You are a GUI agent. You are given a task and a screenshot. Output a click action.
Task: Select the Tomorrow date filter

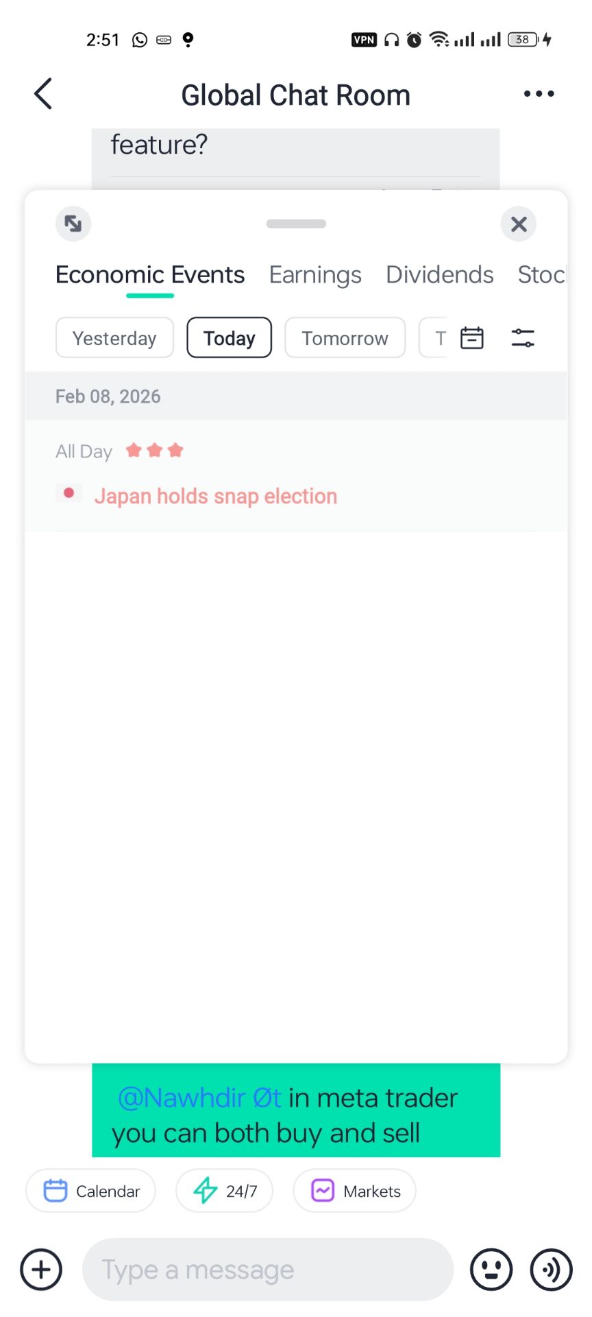[x=345, y=338]
